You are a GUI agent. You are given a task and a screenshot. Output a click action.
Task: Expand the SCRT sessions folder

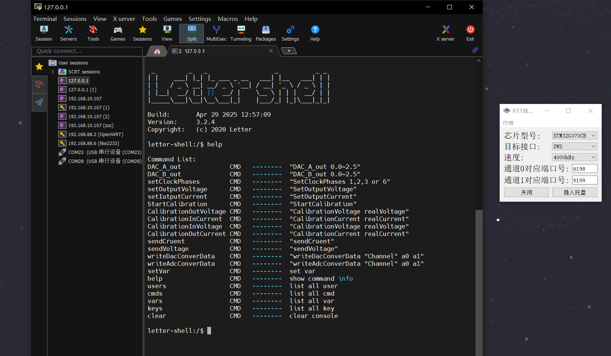(x=53, y=72)
